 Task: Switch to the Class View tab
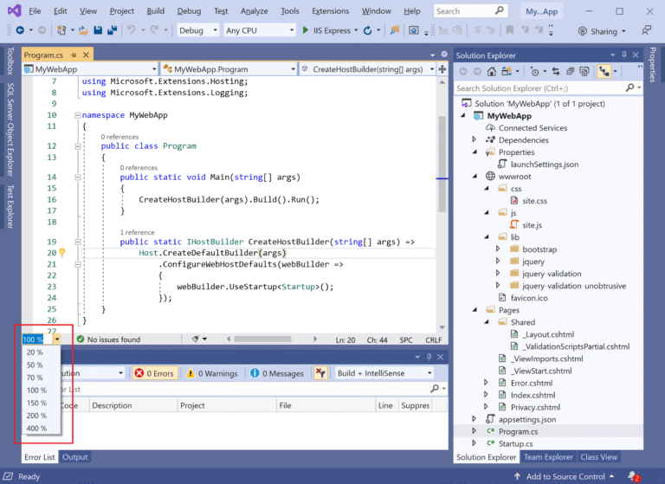(598, 457)
